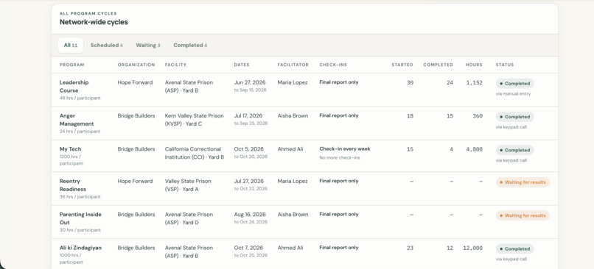Click the DATES column header
The image size is (594, 269).
[x=242, y=65]
